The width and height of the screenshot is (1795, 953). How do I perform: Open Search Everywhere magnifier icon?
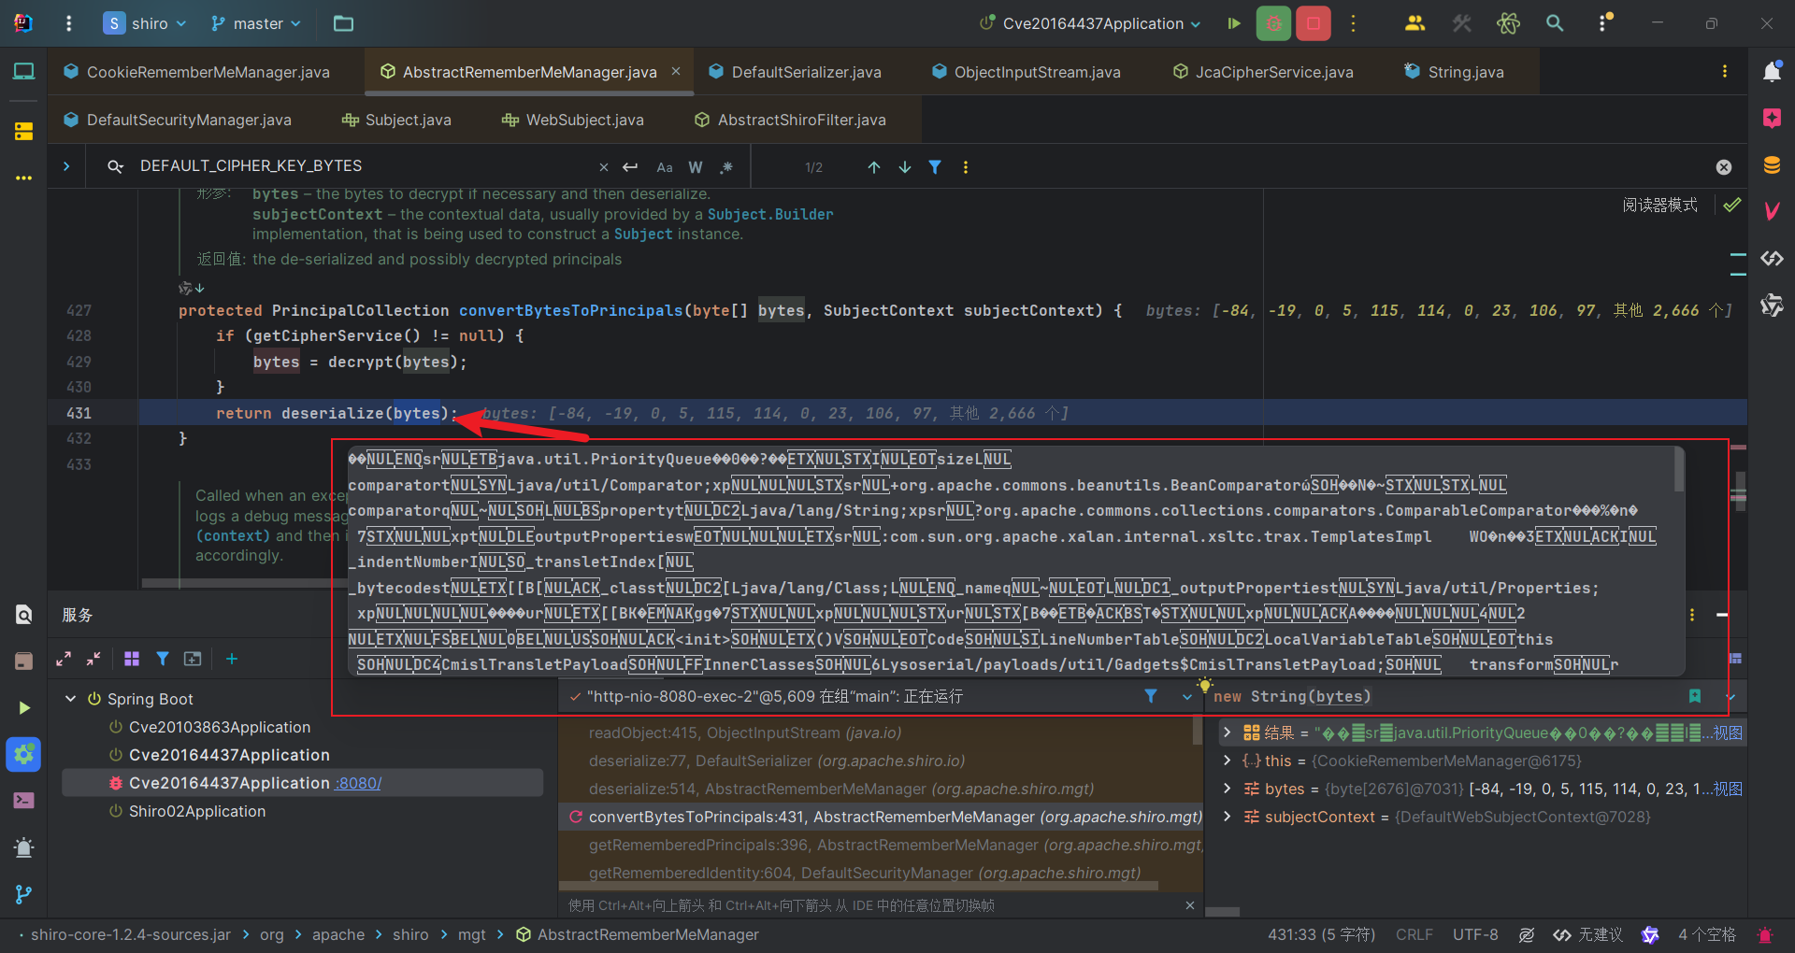click(1555, 23)
